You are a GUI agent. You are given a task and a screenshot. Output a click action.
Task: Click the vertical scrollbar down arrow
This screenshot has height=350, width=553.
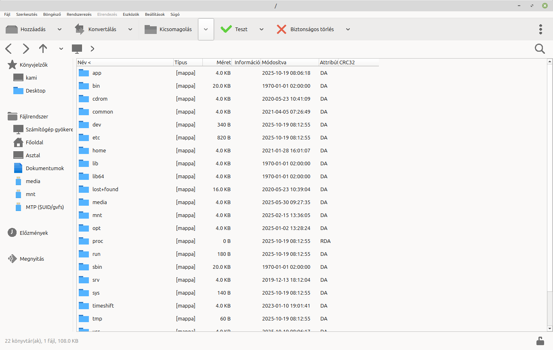coord(549,328)
